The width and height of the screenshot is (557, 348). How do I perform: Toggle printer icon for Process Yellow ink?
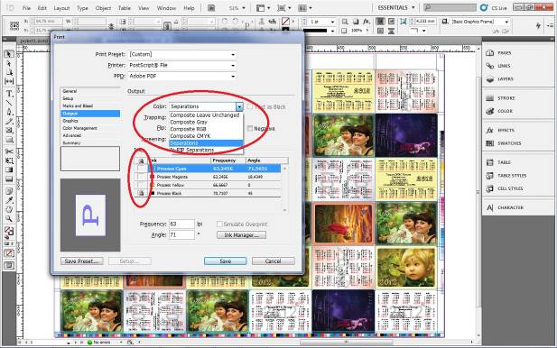[x=141, y=185]
